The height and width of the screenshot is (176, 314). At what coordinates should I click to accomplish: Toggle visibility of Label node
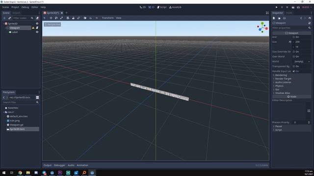click(37, 32)
